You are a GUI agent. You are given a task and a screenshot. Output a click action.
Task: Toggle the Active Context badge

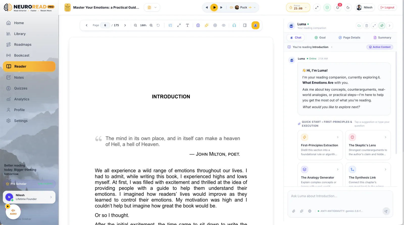click(380, 47)
